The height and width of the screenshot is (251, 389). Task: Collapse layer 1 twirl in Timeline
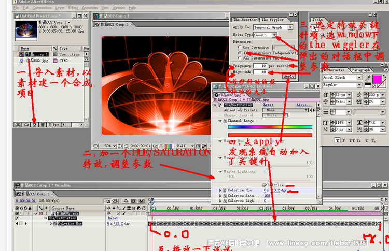(x=36, y=213)
